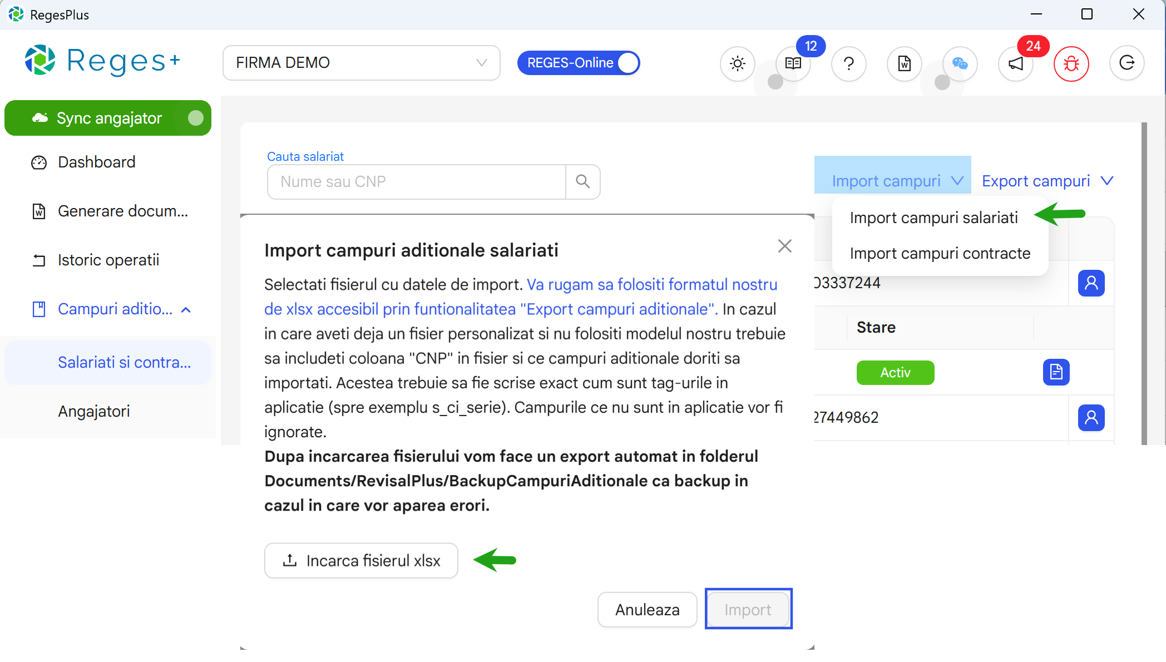The image size is (1166, 662).
Task: Click inside the Nume sau CNP search field
Action: (x=414, y=181)
